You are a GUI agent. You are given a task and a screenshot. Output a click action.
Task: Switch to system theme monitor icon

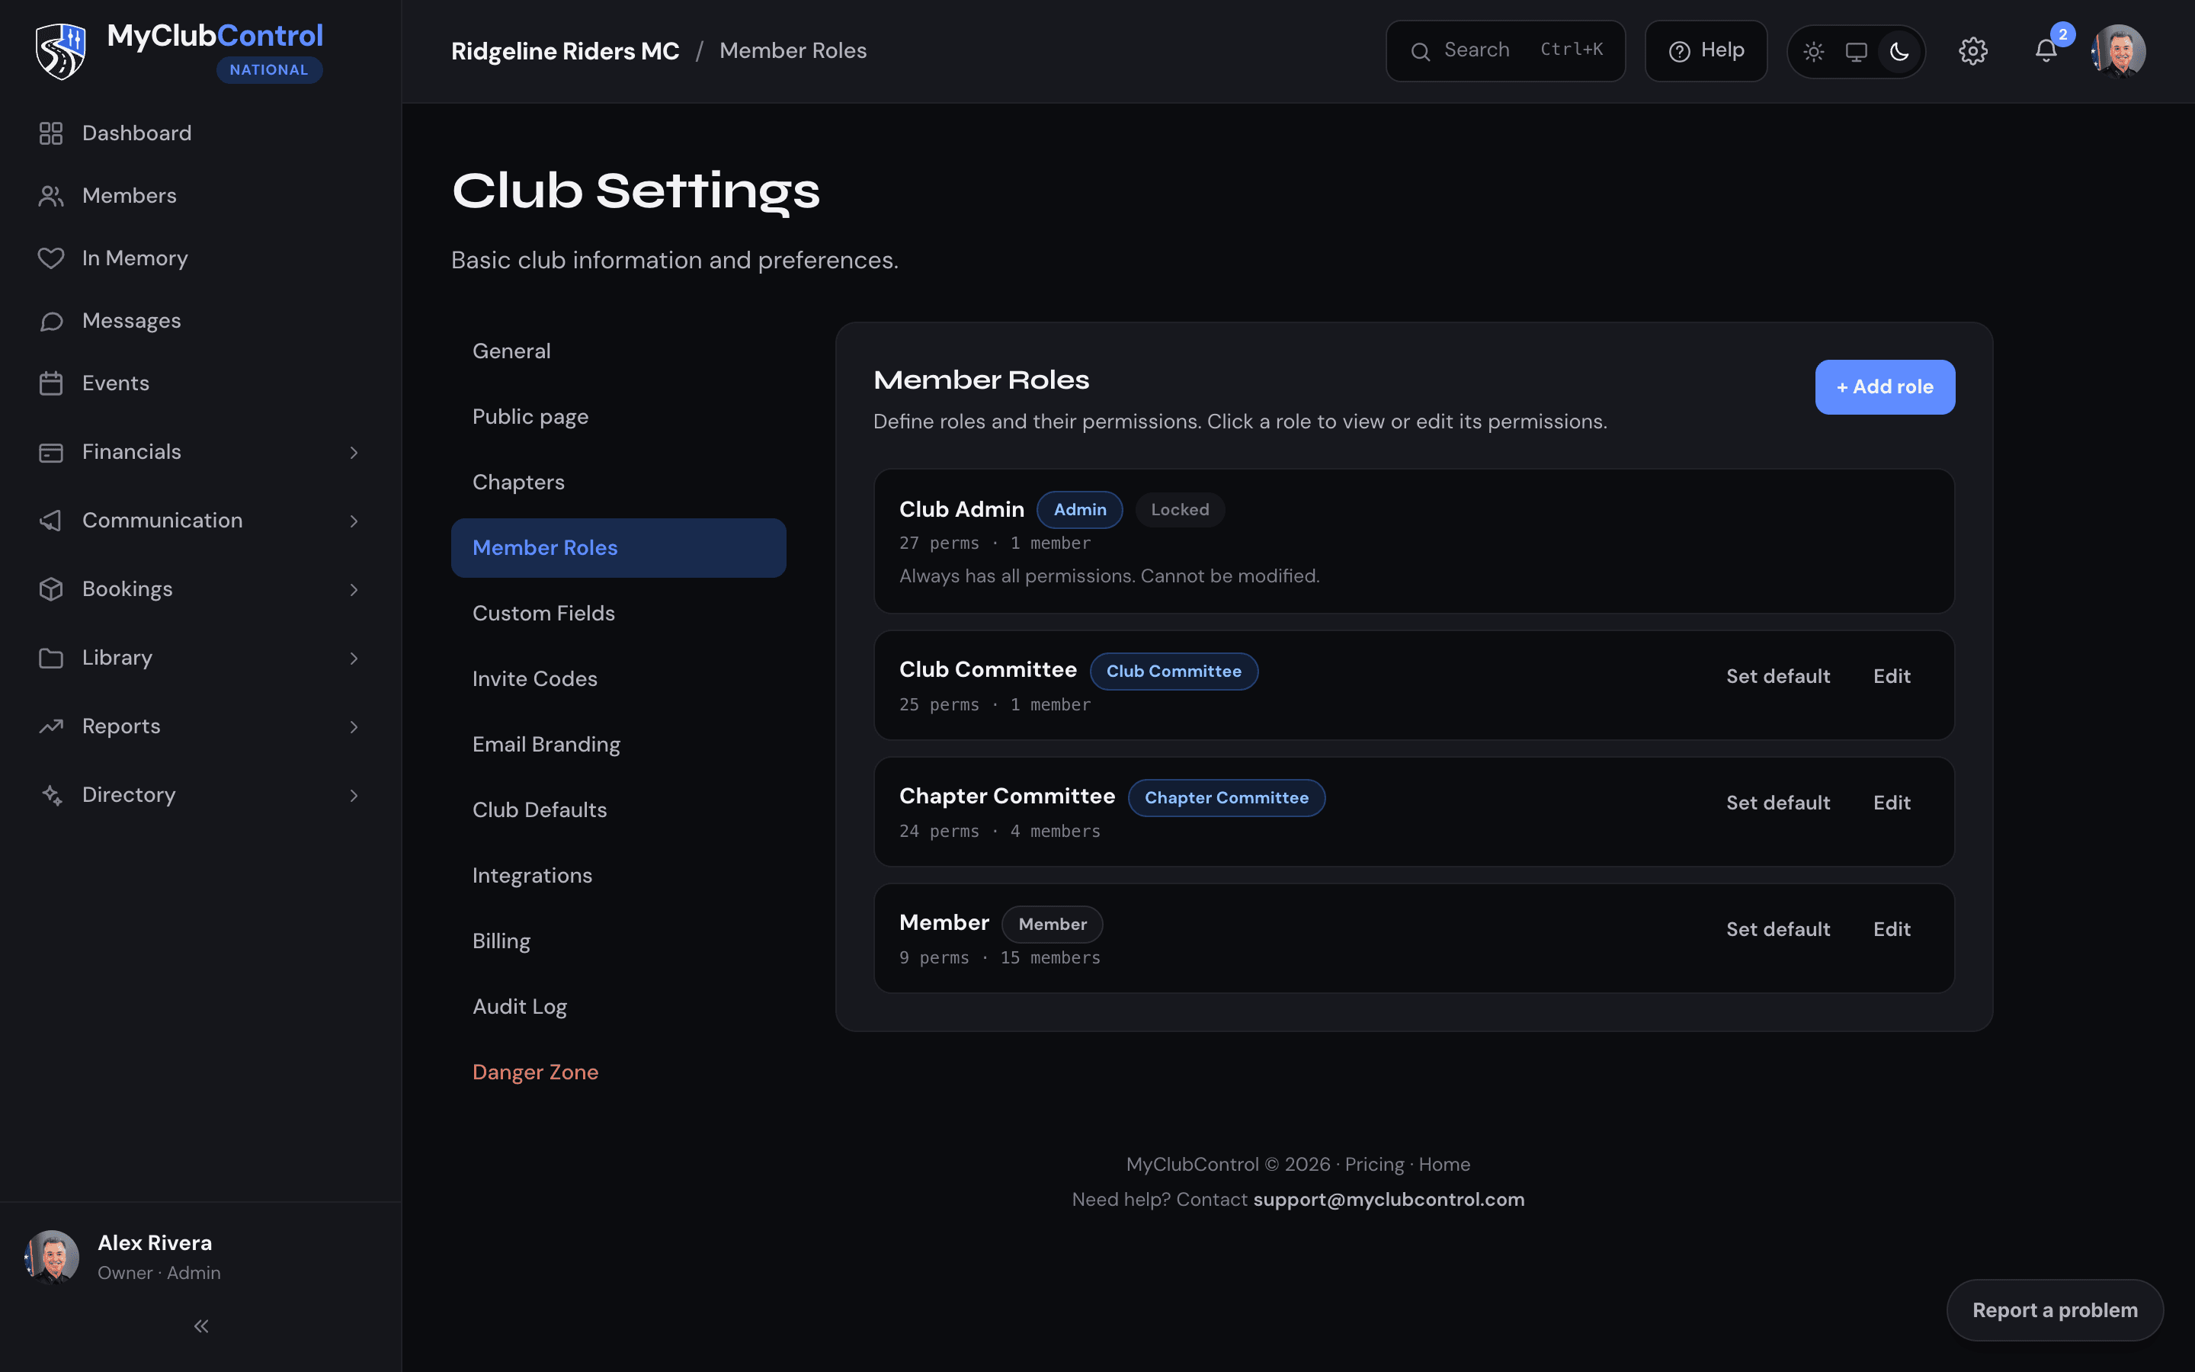coord(1856,52)
